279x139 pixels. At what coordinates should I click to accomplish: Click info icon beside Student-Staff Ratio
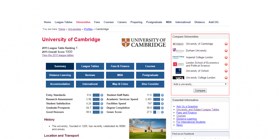(x=162, y=95)
